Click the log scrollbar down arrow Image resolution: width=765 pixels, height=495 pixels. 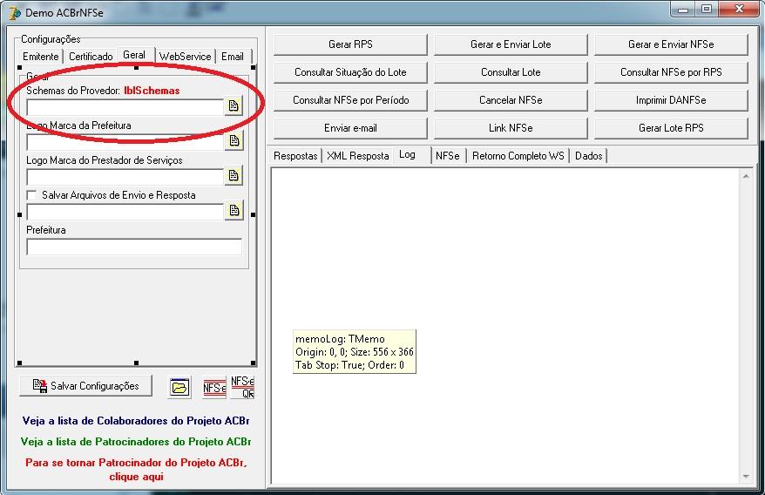click(746, 477)
